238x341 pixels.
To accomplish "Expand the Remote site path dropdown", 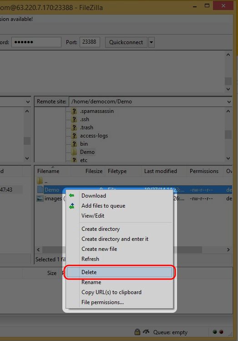I will click(x=229, y=102).
